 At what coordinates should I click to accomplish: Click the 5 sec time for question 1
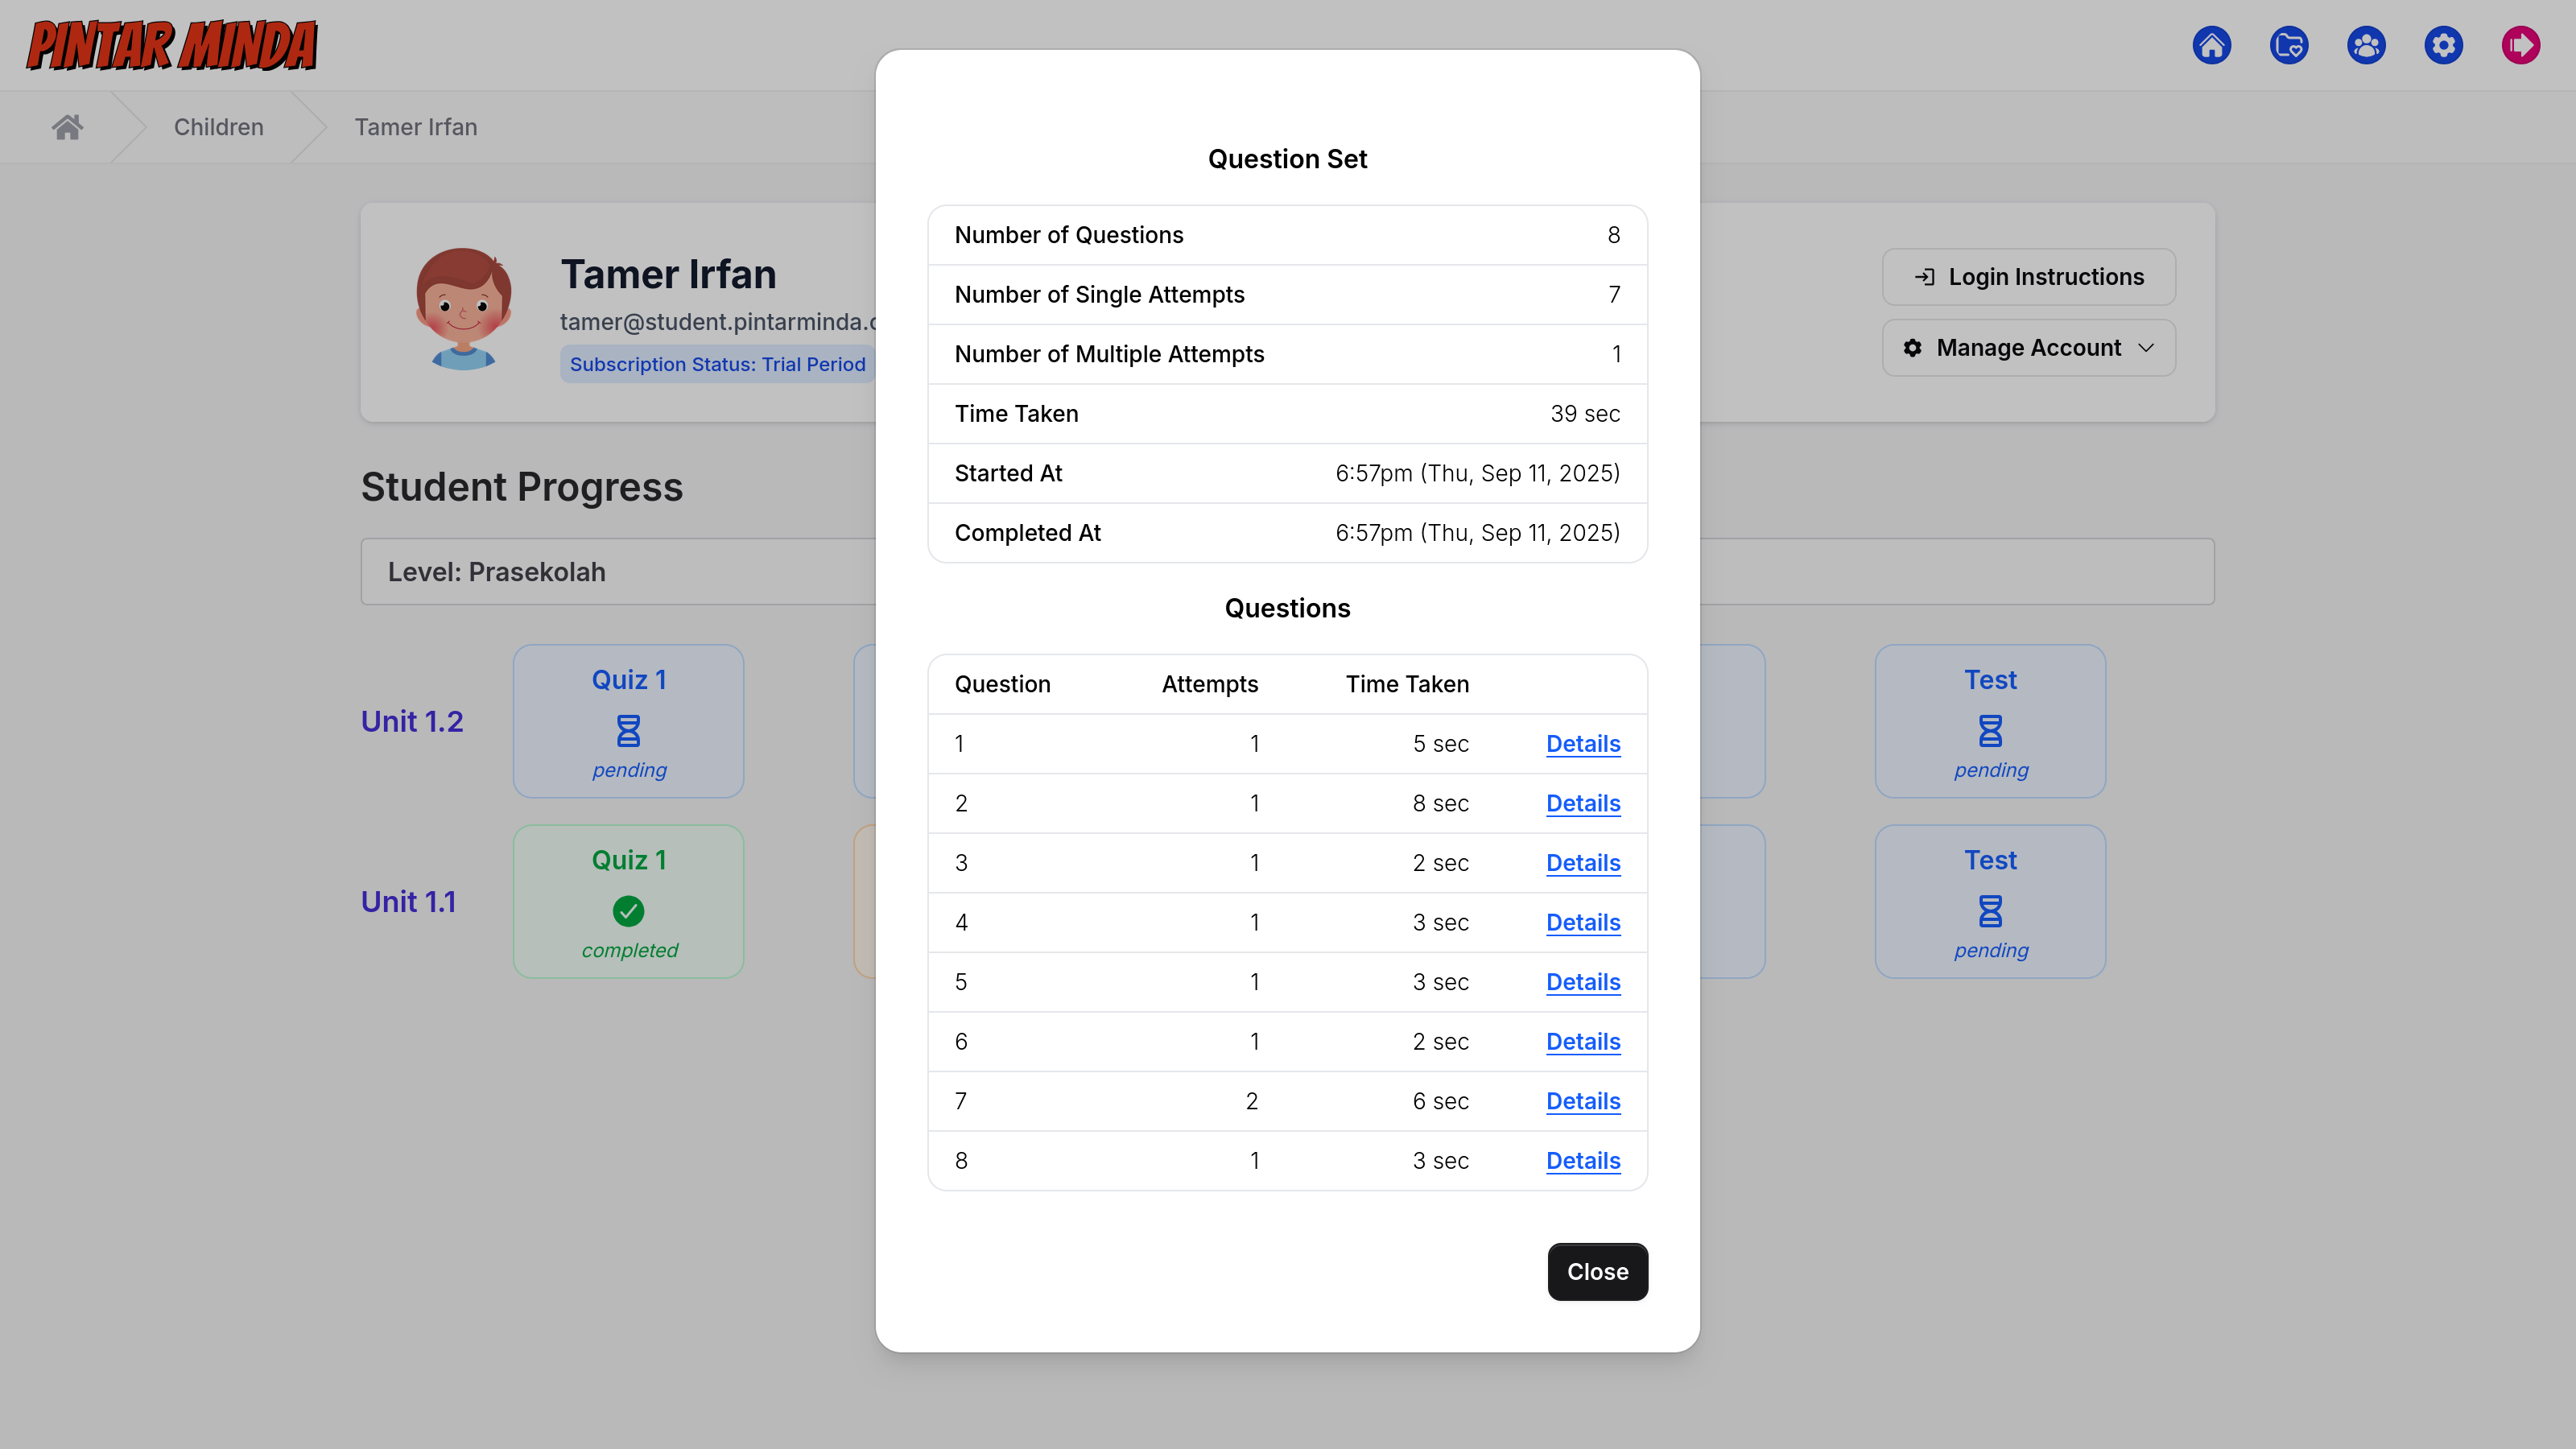(x=1440, y=744)
